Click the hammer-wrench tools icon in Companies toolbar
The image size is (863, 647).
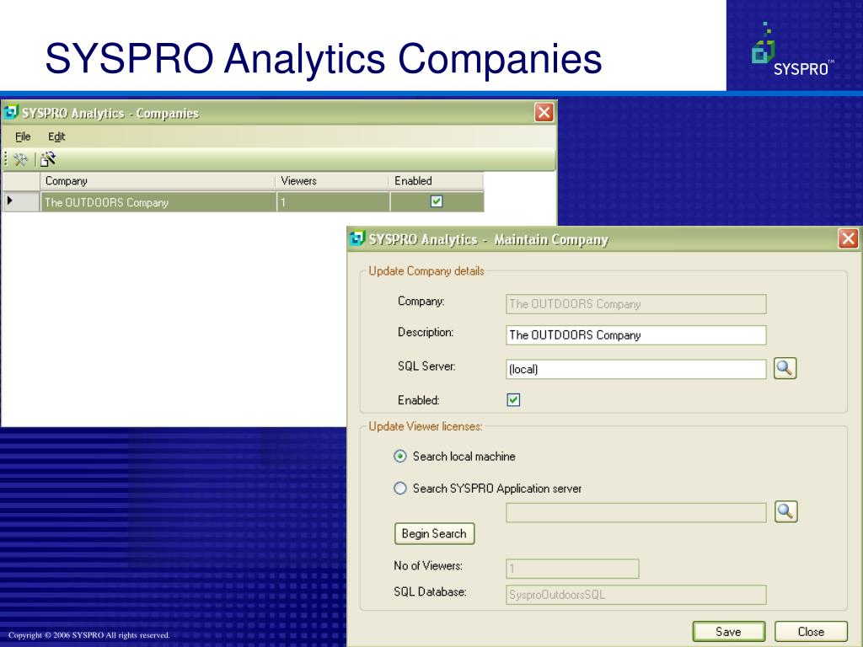coord(20,159)
